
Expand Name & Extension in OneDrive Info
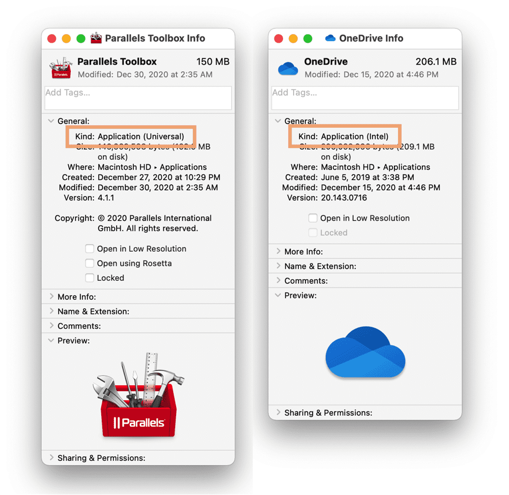(278, 266)
